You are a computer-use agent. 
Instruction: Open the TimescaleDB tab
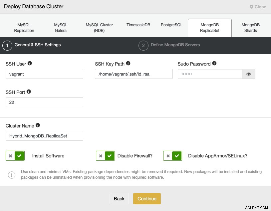138,25
